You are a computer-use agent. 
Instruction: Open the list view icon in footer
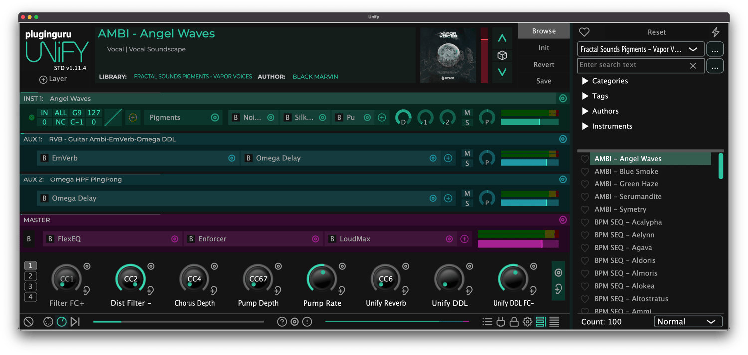tap(487, 322)
